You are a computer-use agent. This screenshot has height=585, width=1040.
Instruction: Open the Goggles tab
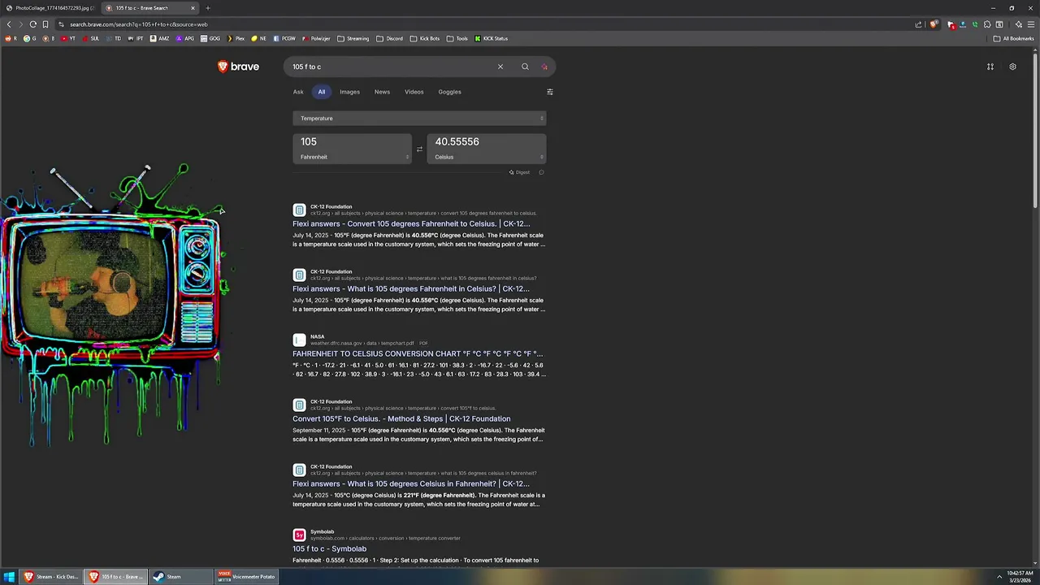(x=449, y=92)
